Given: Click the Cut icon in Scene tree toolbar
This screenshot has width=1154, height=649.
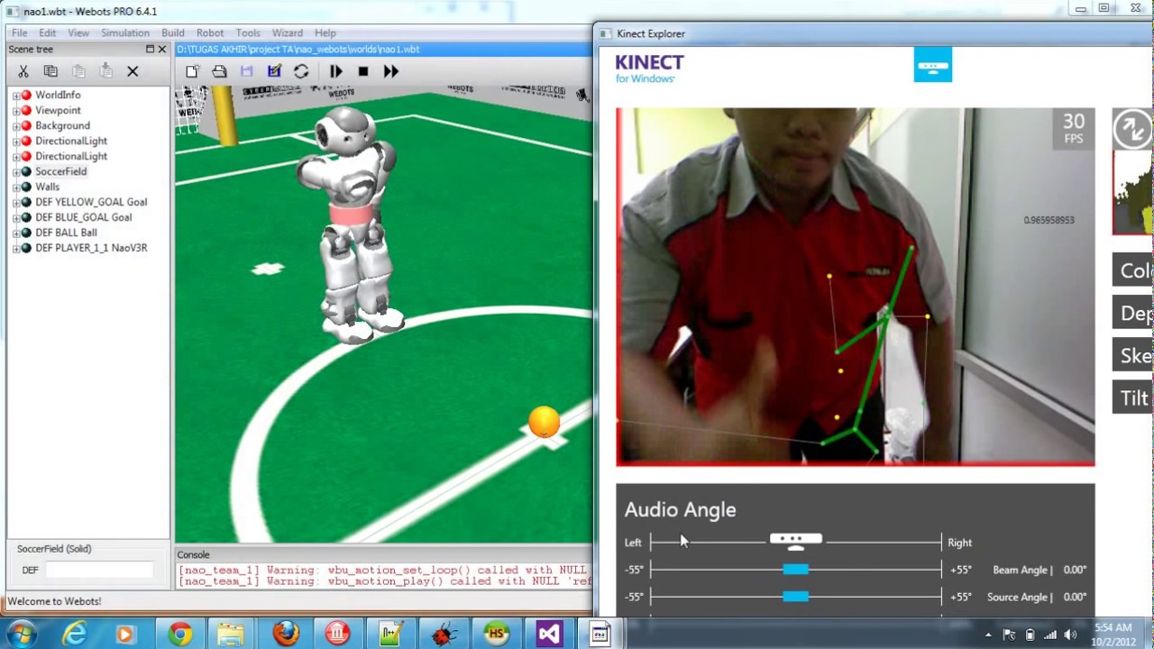Looking at the screenshot, I should click(x=23, y=71).
